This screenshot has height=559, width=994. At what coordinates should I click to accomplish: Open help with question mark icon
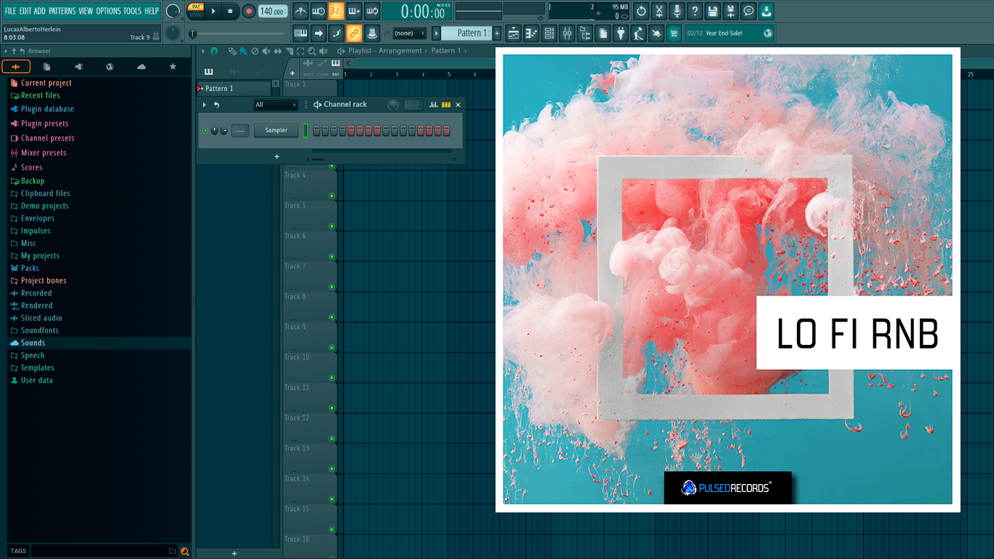coord(695,11)
